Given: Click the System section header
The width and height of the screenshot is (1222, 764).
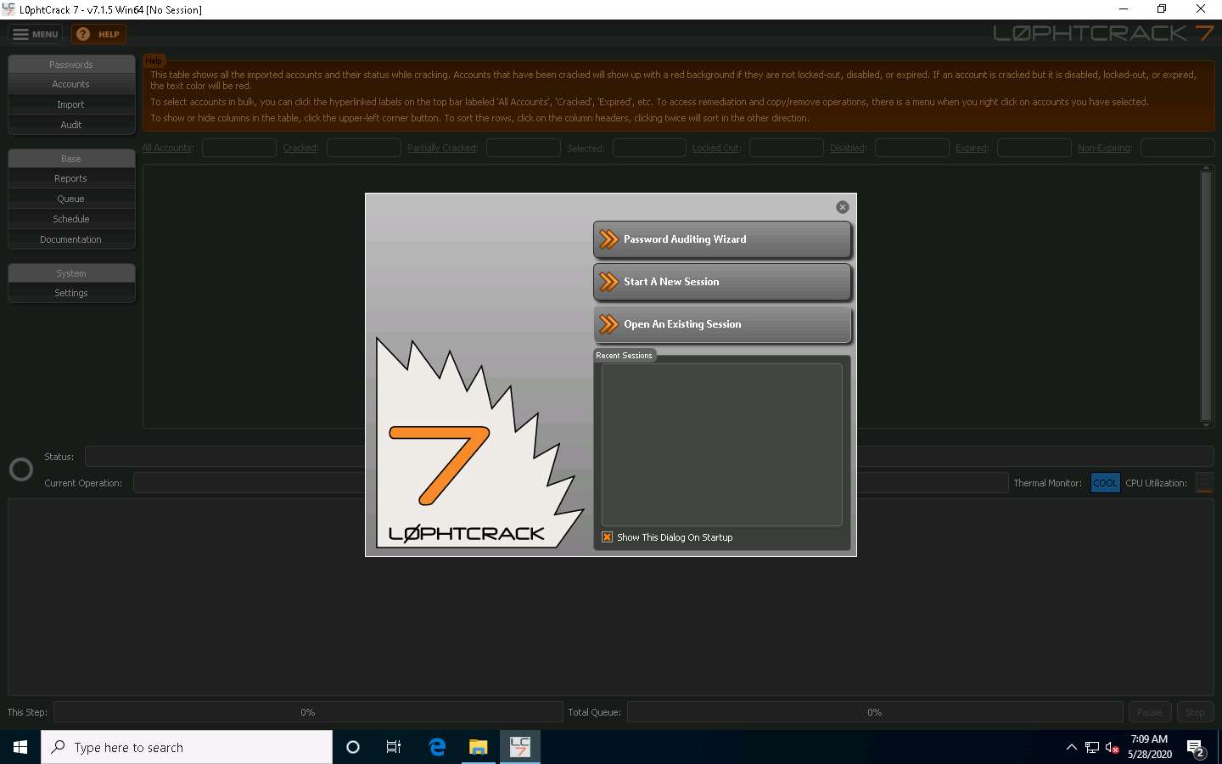Looking at the screenshot, I should (x=71, y=273).
